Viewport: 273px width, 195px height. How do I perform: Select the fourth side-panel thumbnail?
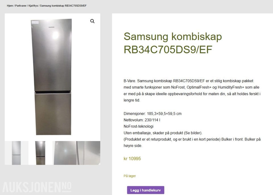(88, 153)
